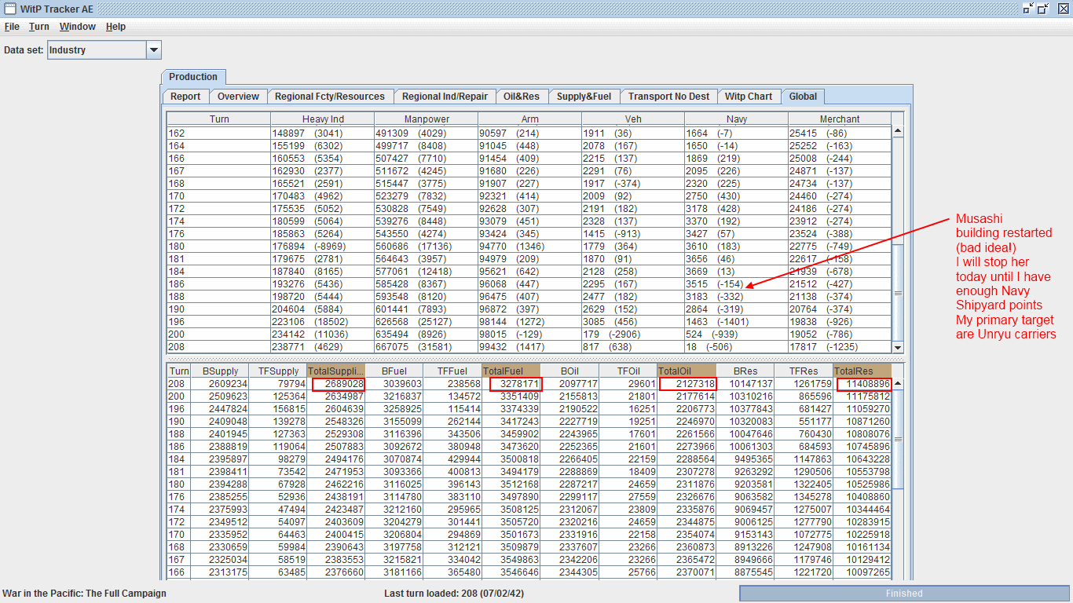Click the WitP Tracker AE window icon
Screen dimensions: 1073x603
[10, 9]
